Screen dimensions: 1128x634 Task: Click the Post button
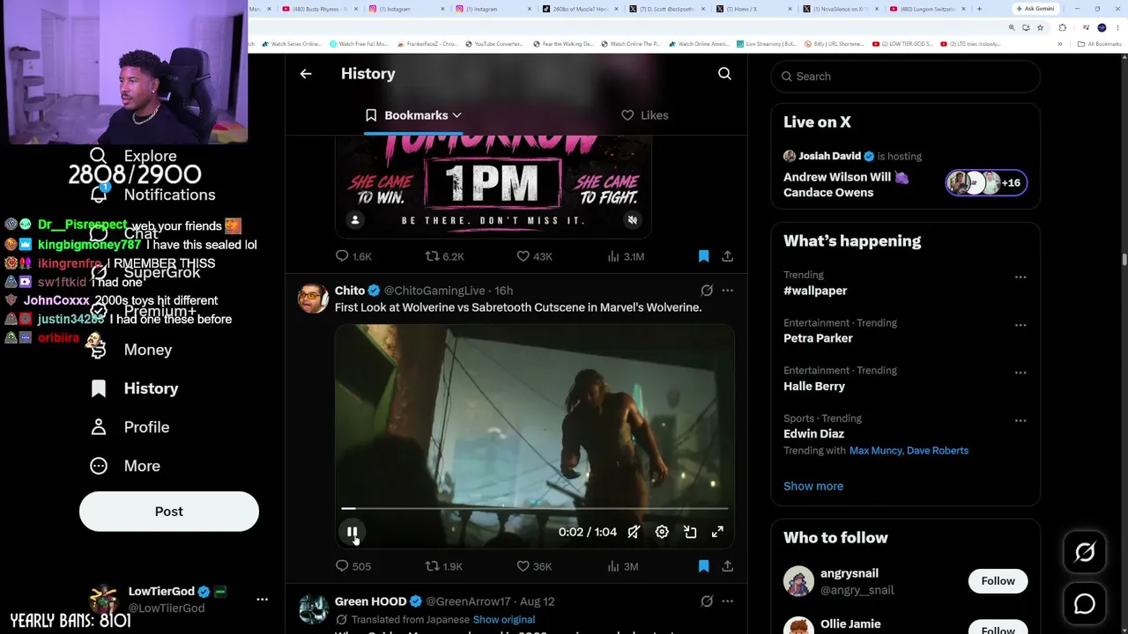tap(169, 512)
